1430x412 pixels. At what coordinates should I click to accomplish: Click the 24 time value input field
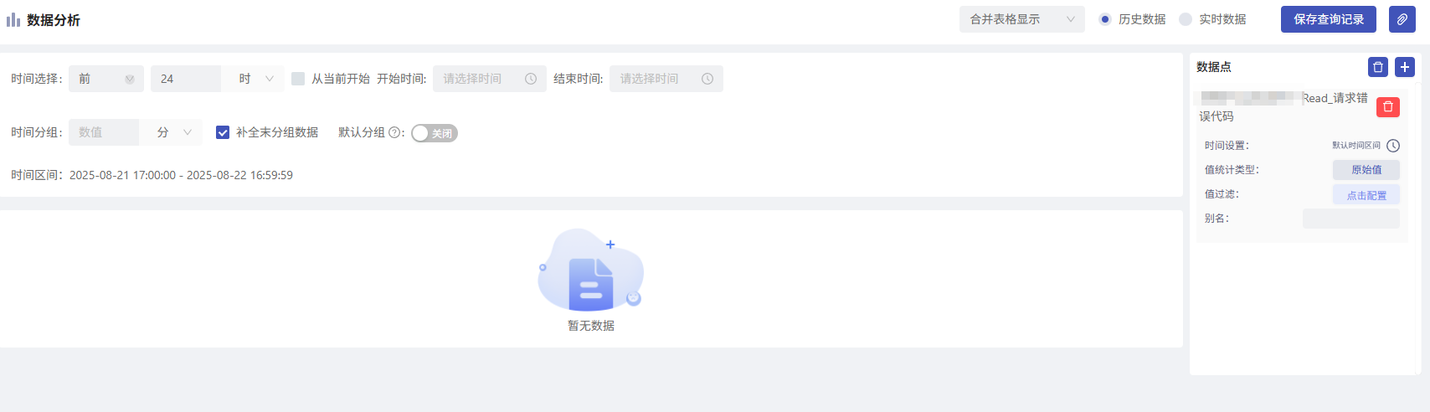(186, 79)
